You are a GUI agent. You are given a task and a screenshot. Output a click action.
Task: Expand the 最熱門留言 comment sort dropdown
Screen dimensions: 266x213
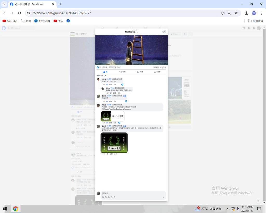(101, 75)
